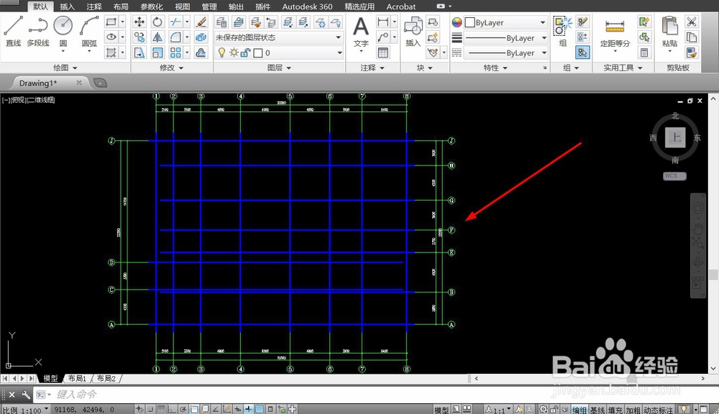Image resolution: width=719 pixels, height=414 pixels.
Task: Toggle grid display in status bar
Action: (x=161, y=409)
